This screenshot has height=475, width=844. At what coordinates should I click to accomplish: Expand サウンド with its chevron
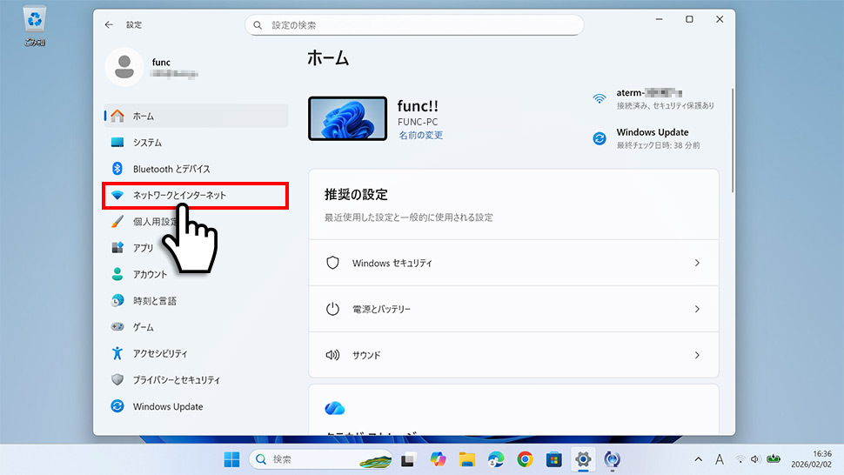697,355
